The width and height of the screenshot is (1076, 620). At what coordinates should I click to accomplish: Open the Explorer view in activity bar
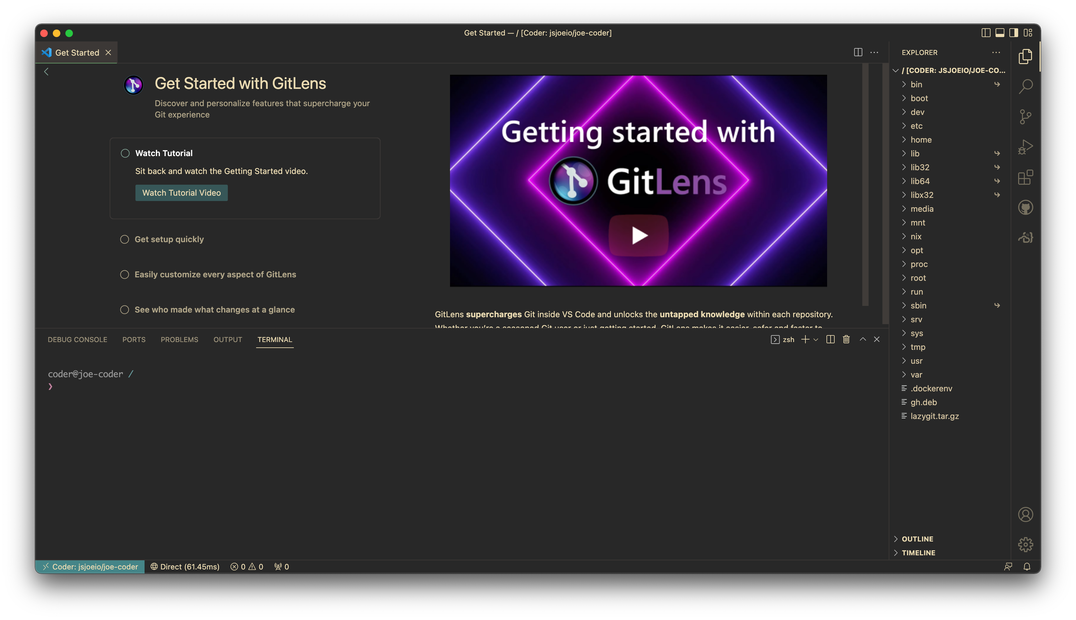1025,56
